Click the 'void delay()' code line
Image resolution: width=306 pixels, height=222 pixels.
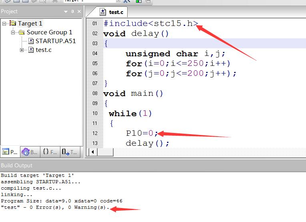point(136,34)
